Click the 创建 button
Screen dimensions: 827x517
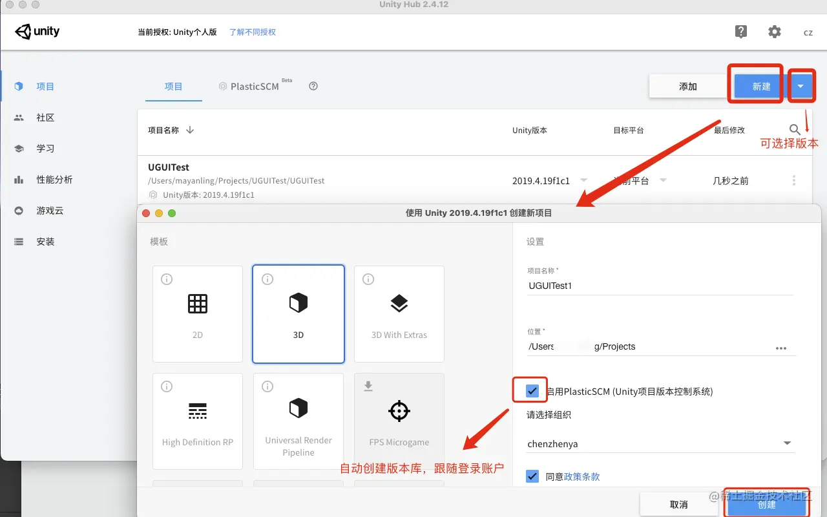767,505
